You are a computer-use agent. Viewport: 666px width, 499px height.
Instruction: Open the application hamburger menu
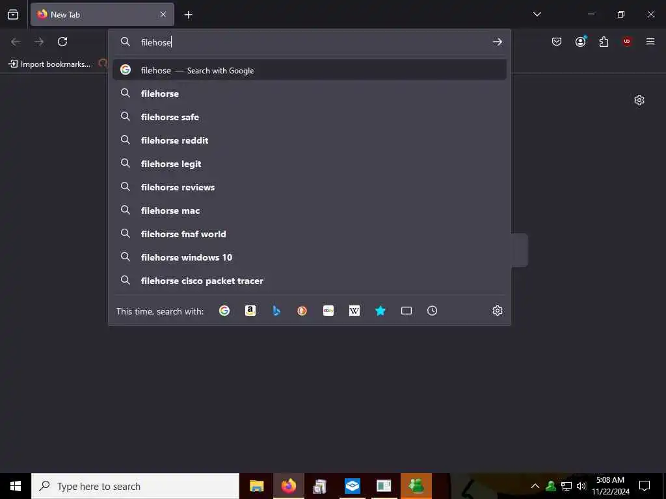click(x=650, y=42)
